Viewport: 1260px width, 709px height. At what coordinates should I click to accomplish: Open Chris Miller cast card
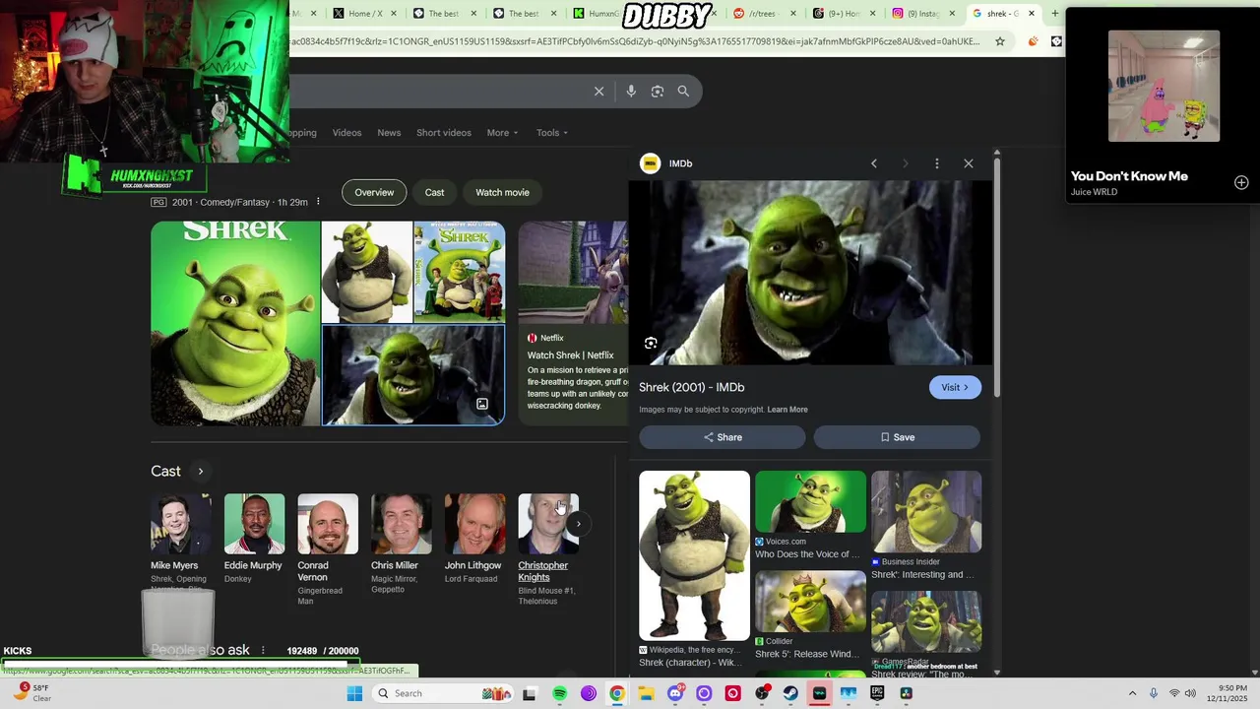[401, 544]
